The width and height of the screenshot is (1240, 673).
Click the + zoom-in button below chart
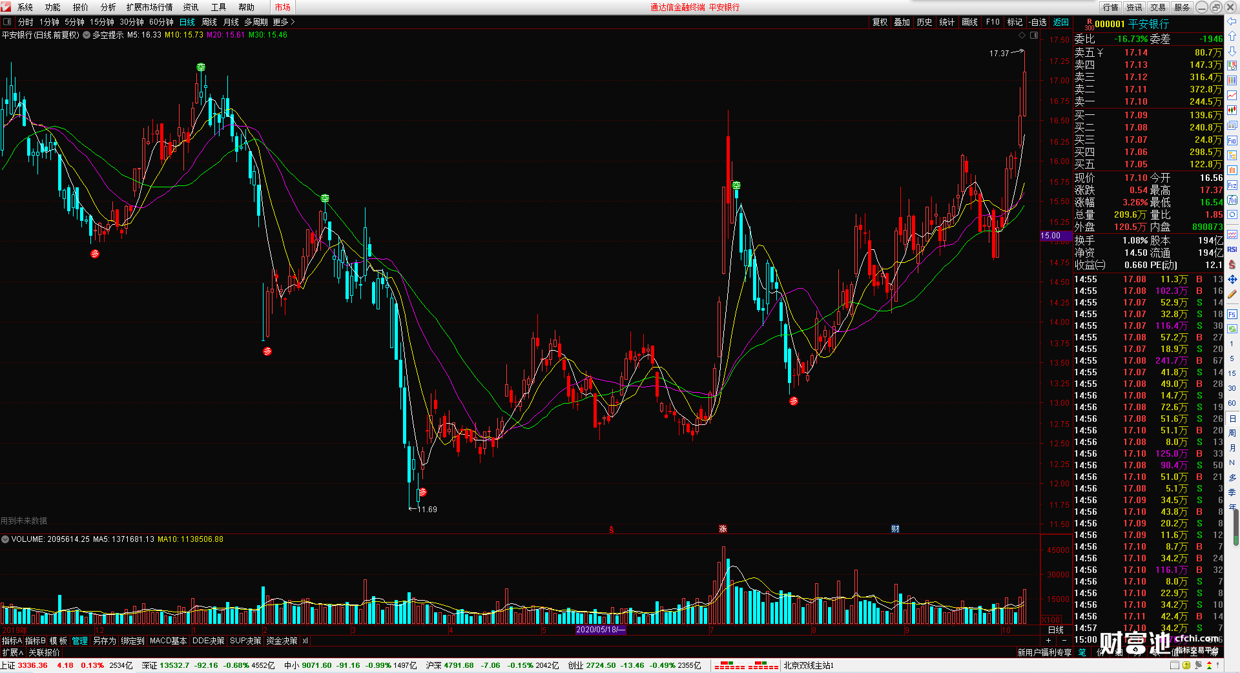[1048, 640]
